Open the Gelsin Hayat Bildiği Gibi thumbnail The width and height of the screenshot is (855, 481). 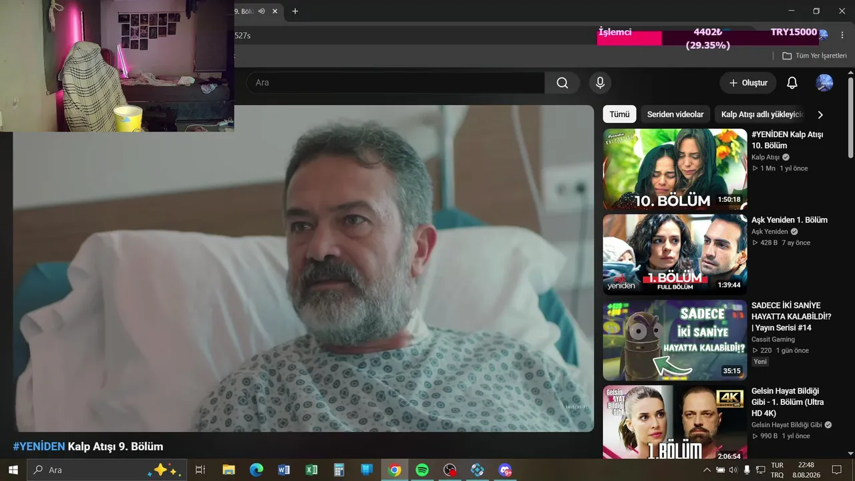click(x=675, y=422)
